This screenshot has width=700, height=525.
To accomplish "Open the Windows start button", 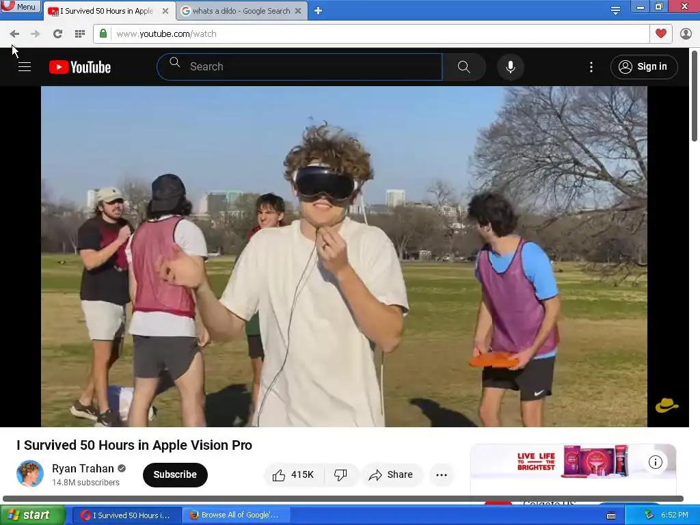I will tap(32, 515).
